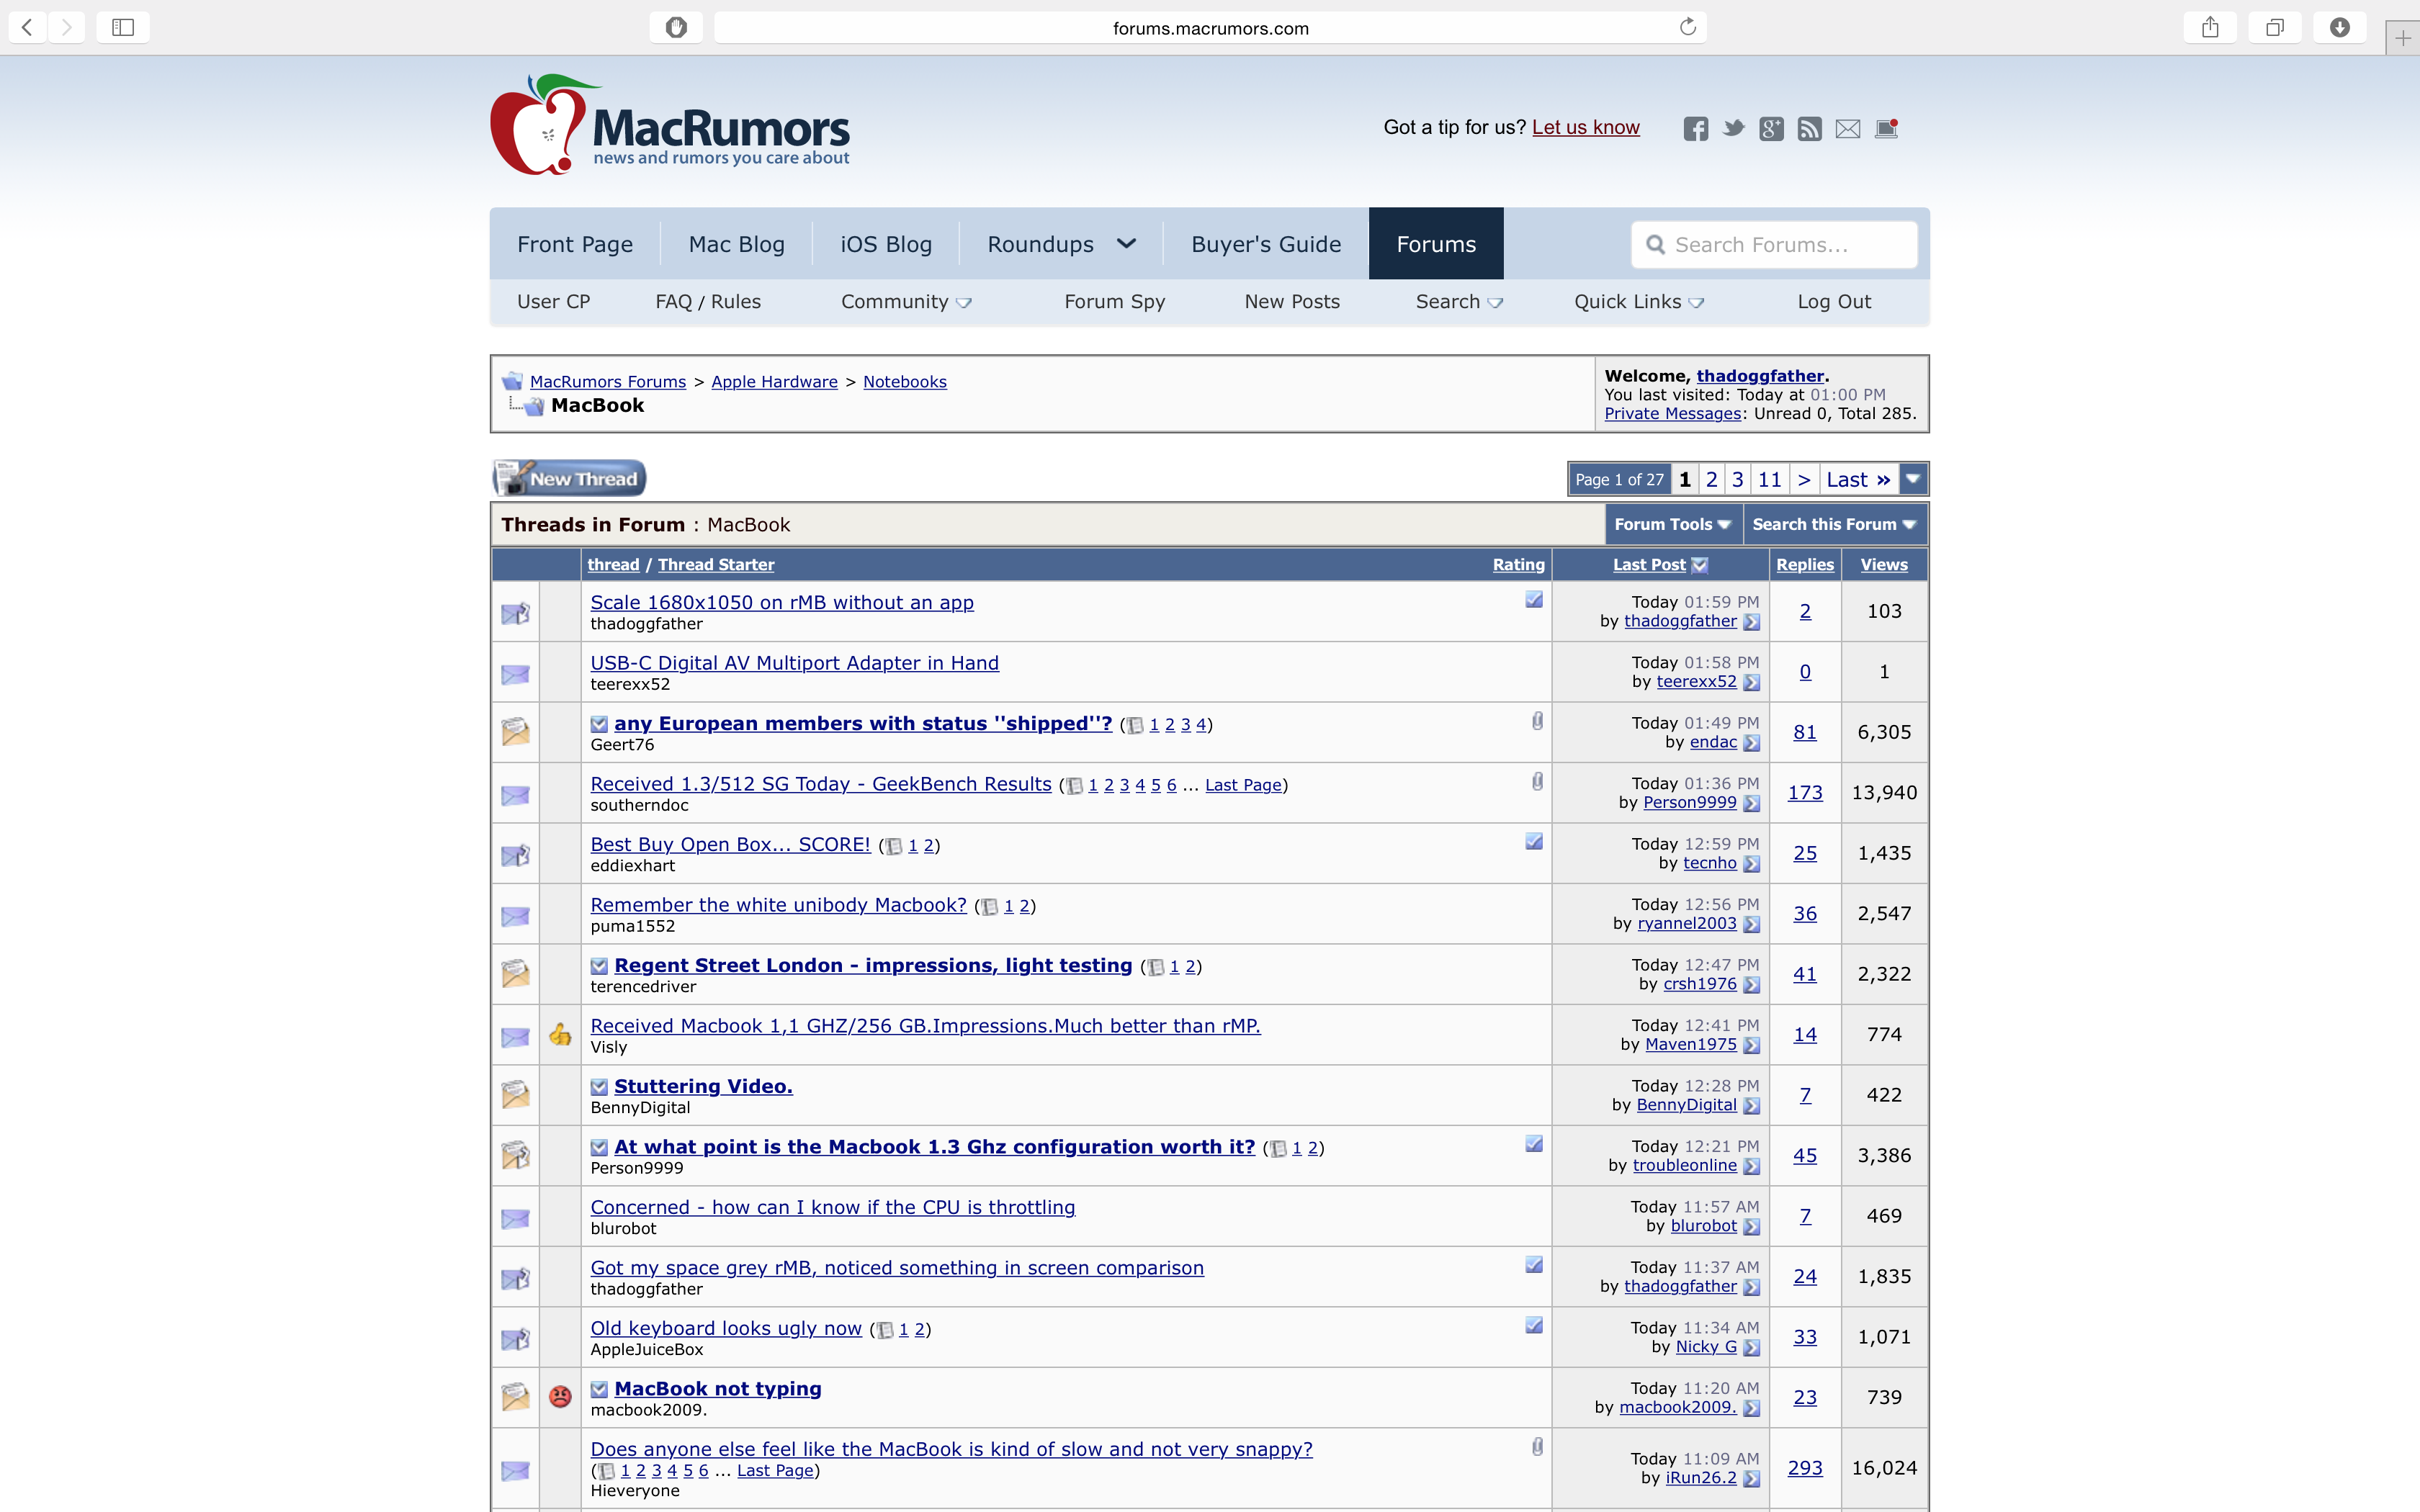
Task: Open the Forum Tools dropdown
Action: click(1672, 525)
